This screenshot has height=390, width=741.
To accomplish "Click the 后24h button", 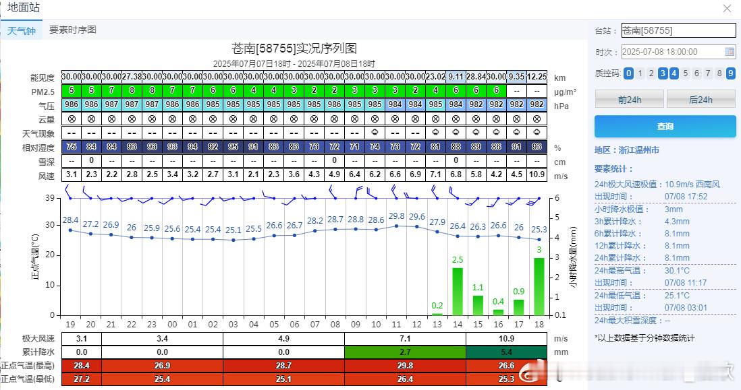I will 701,100.
